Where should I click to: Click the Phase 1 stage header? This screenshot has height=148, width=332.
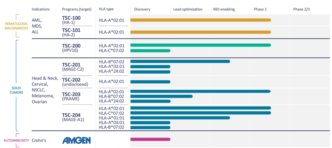point(260,9)
